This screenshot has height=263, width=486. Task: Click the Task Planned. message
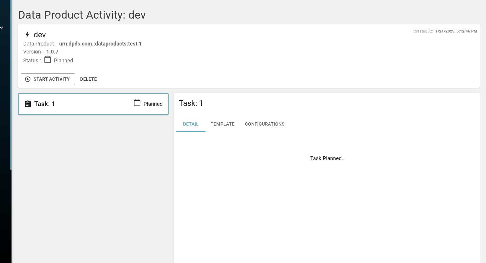(x=327, y=158)
